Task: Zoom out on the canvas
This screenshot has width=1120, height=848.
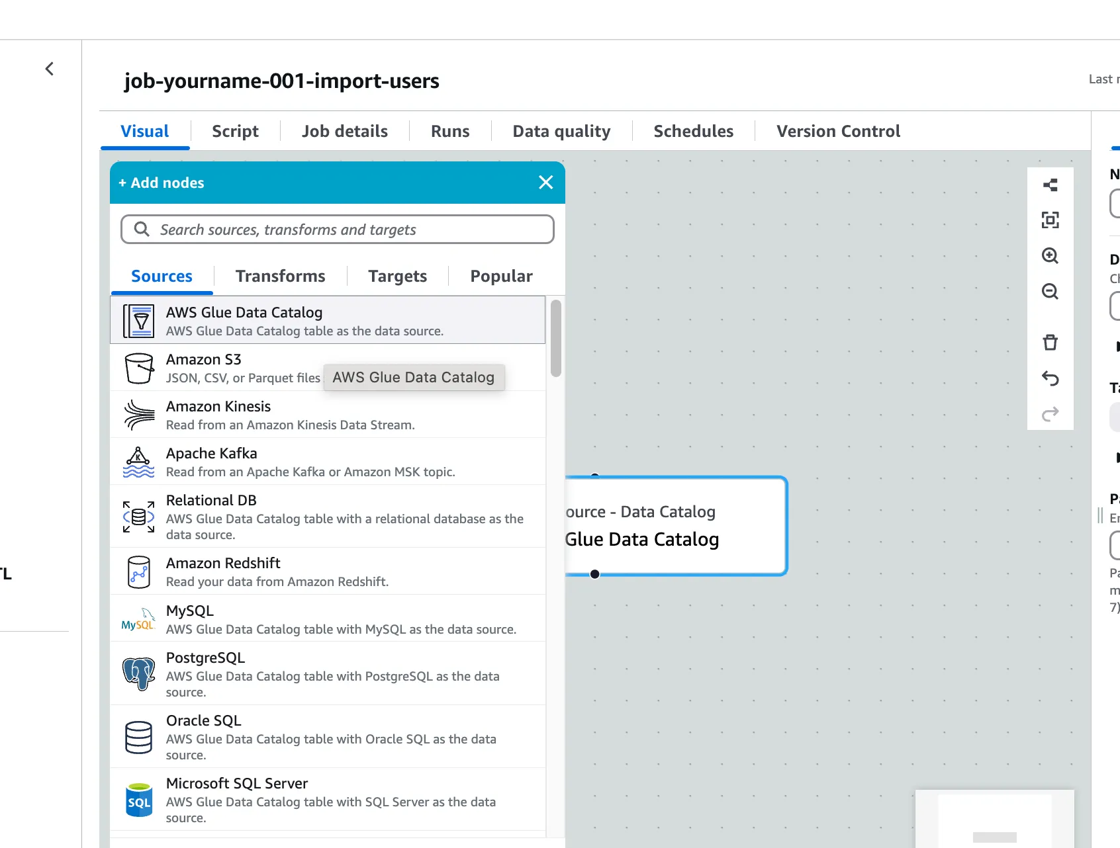Action: point(1050,292)
